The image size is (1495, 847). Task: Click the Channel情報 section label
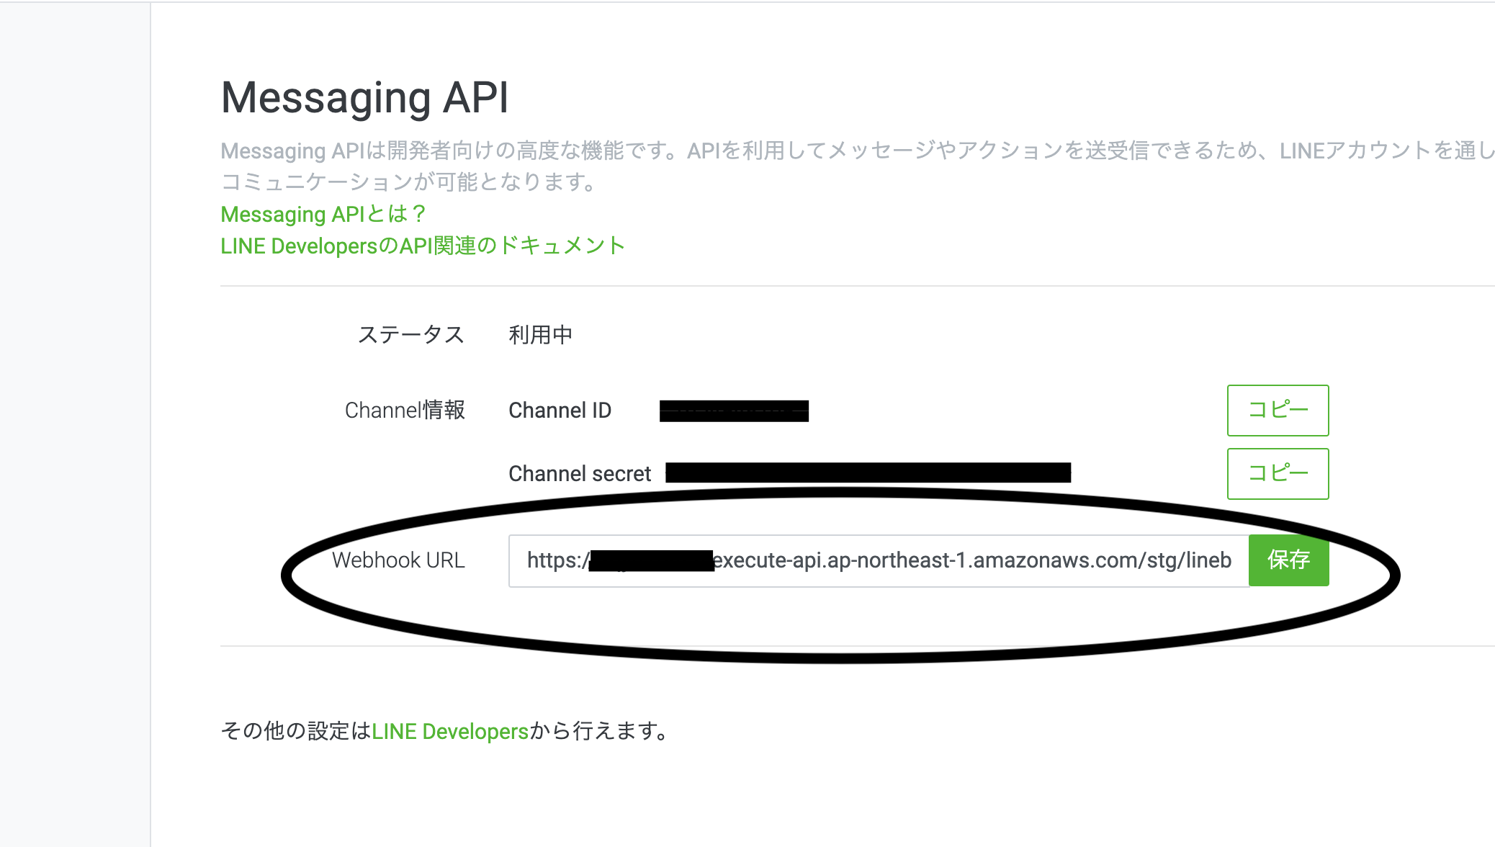pyautogui.click(x=405, y=411)
